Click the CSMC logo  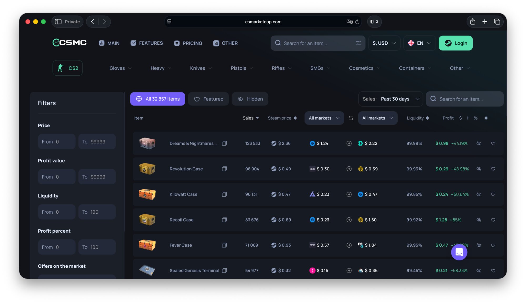69,43
